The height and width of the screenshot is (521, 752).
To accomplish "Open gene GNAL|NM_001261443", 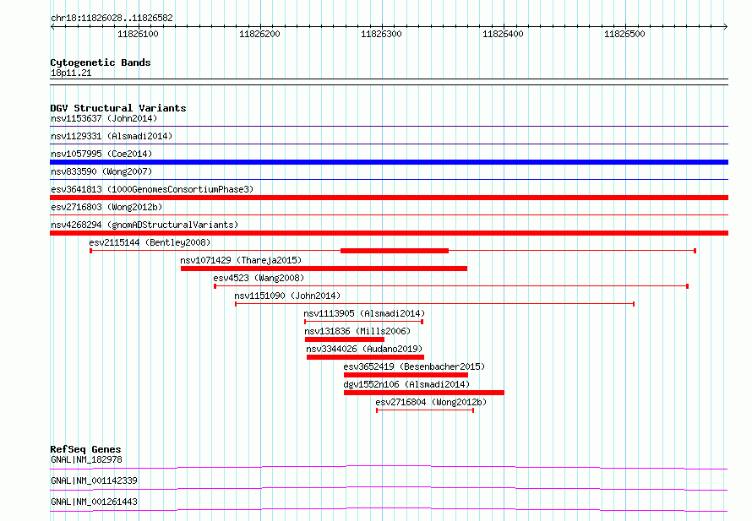I will click(94, 502).
